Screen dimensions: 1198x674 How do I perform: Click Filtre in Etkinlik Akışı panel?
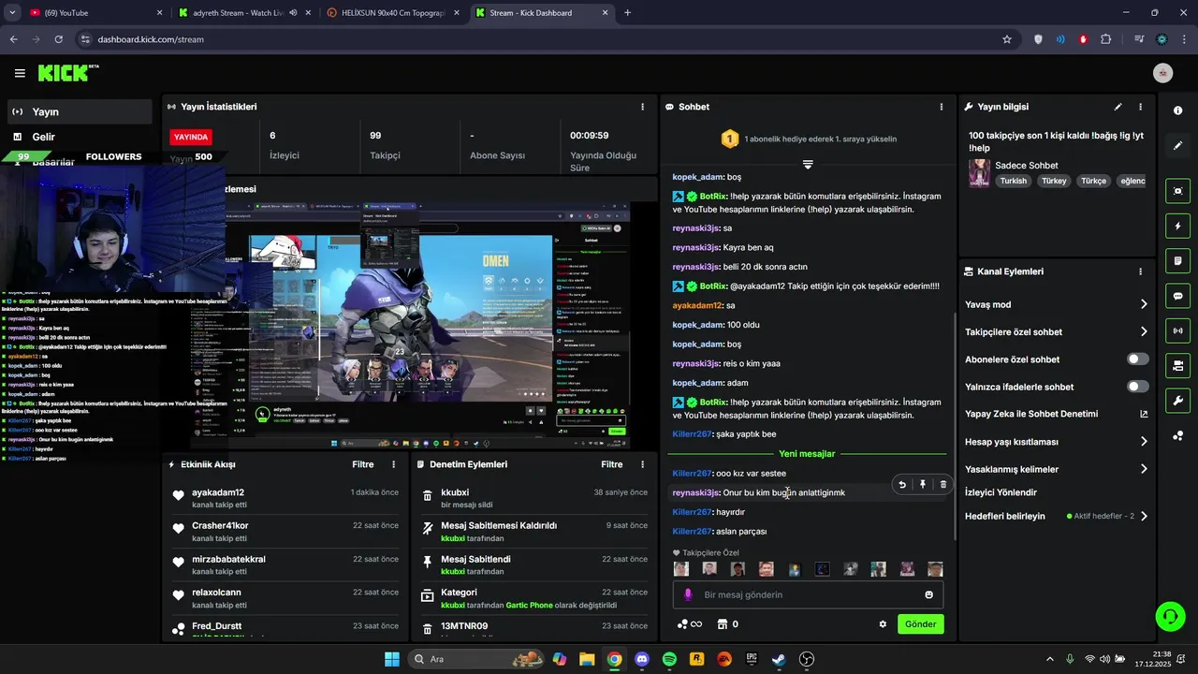(x=363, y=464)
